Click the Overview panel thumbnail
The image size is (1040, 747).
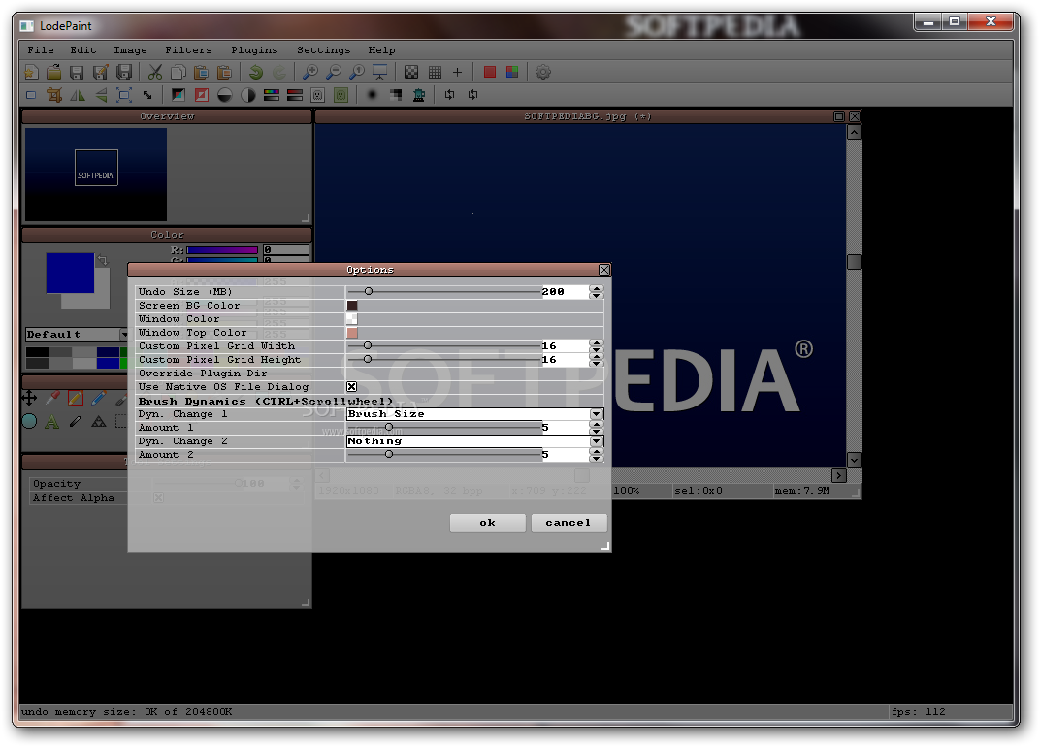coord(96,175)
